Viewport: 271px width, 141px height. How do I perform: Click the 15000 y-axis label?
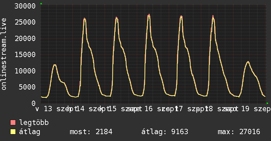(25, 55)
